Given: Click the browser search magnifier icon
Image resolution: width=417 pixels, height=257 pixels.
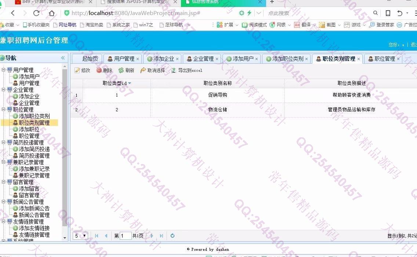Looking at the screenshot, I should click(375, 13).
